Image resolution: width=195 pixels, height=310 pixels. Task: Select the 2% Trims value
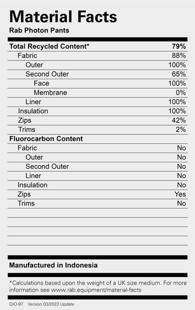coord(181,130)
